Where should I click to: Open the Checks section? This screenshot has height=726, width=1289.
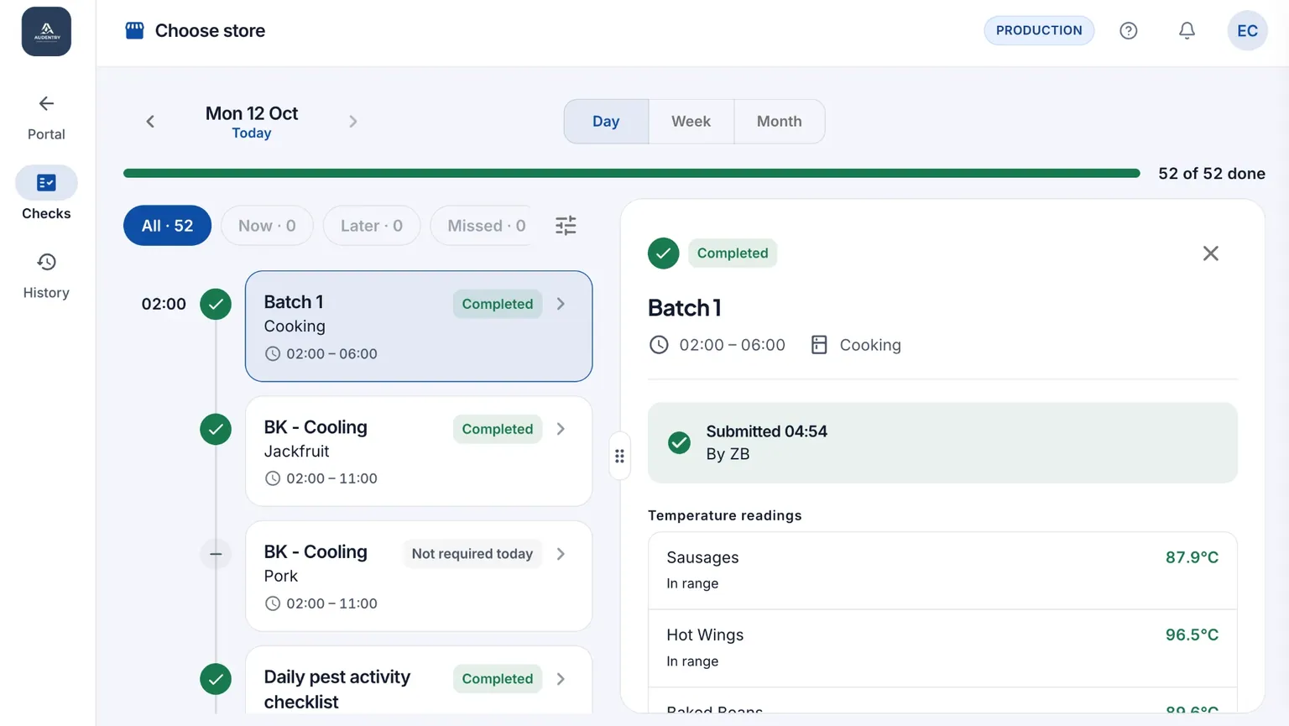(46, 194)
